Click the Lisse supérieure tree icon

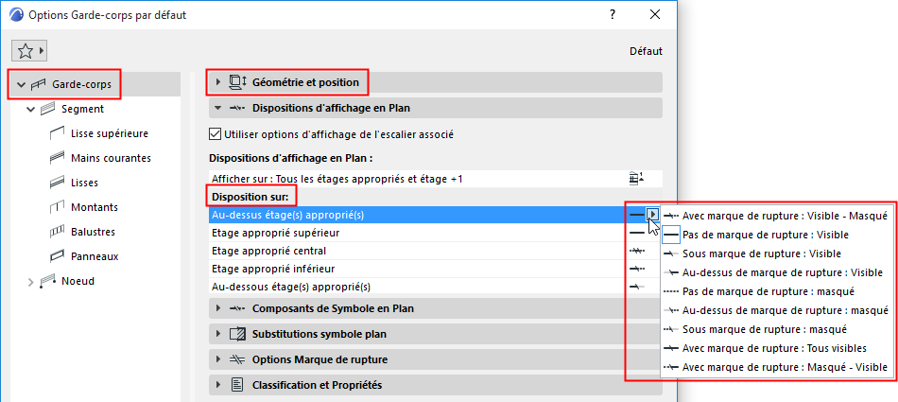click(x=55, y=133)
